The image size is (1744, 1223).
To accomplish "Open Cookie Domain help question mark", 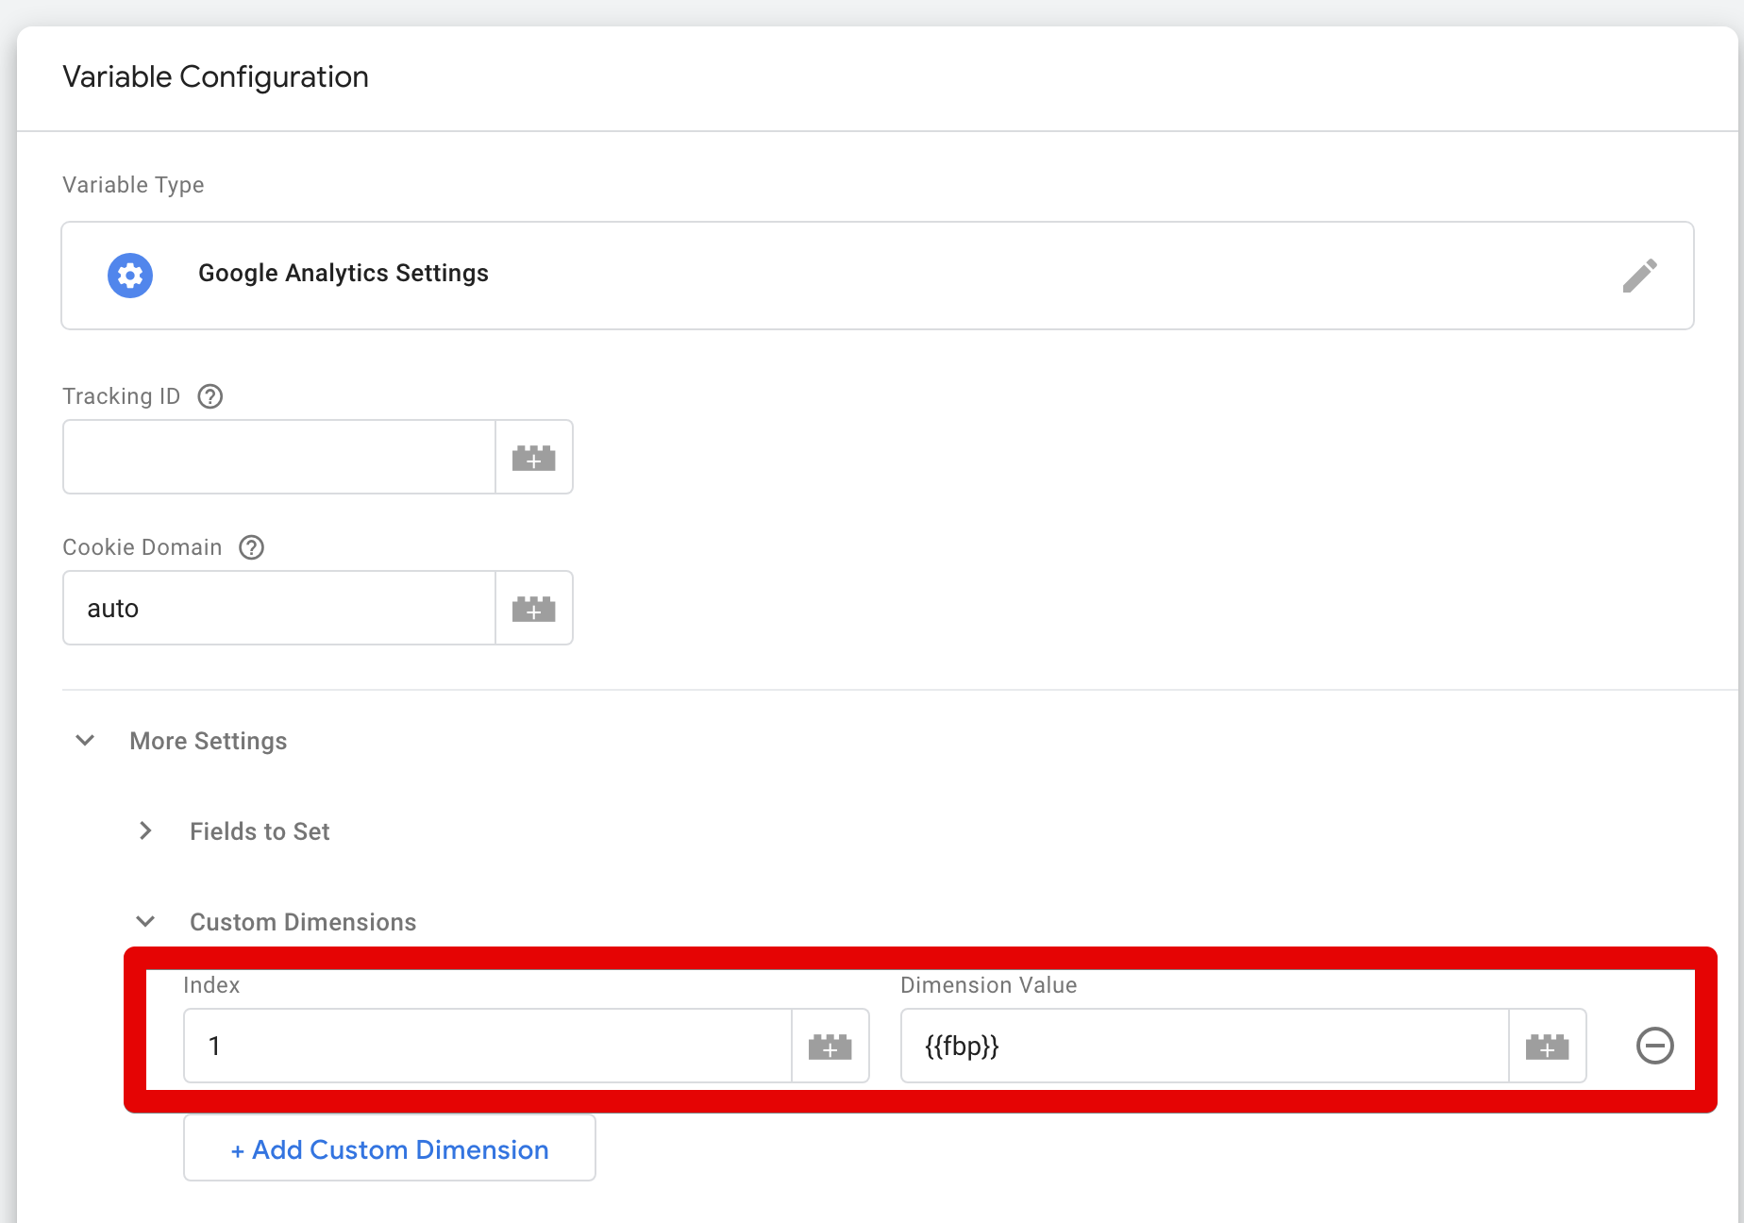I will (x=252, y=547).
